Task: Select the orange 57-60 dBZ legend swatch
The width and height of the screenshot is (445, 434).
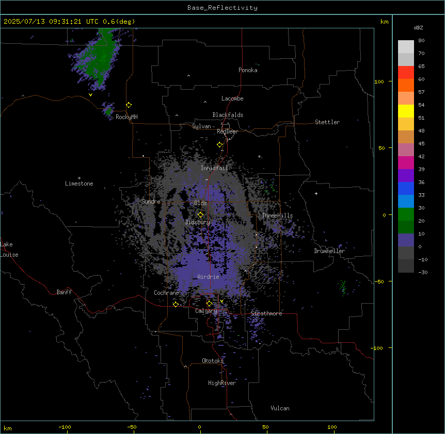Action: point(406,85)
